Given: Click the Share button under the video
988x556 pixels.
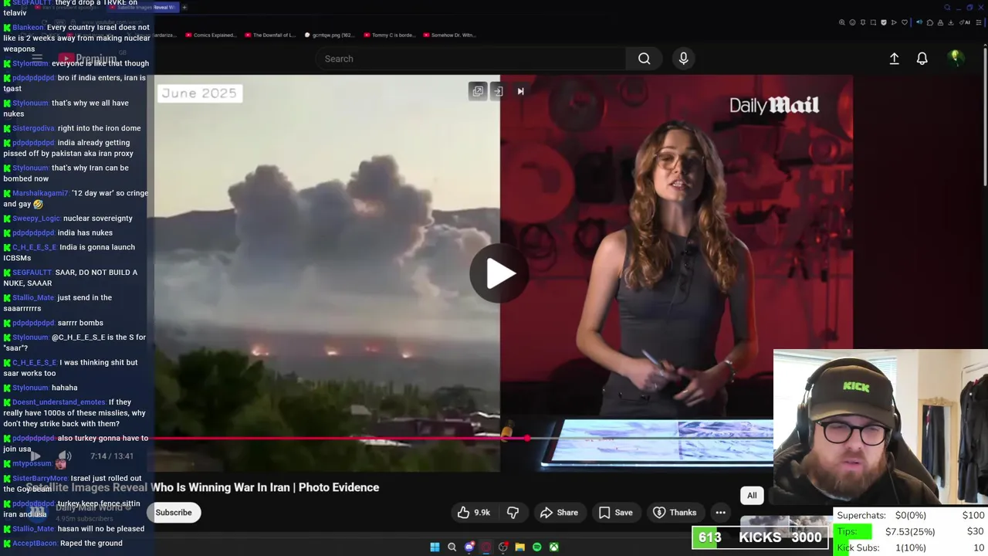Looking at the screenshot, I should coord(559,512).
